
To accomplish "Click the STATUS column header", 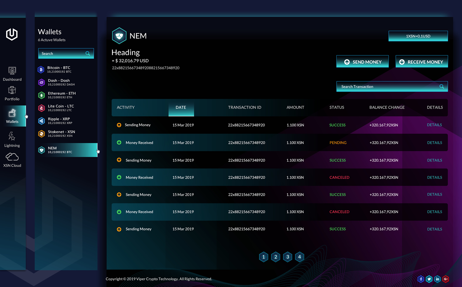I will click(x=337, y=107).
